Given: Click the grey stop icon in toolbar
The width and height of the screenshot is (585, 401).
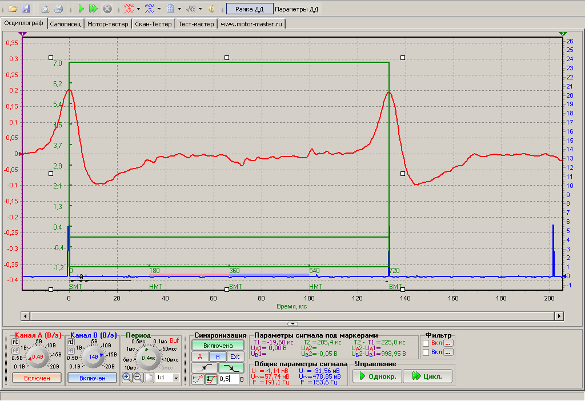Looking at the screenshot, I should pos(107,9).
